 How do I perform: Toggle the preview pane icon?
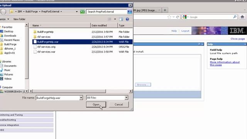pyautogui.click(x=121, y=19)
